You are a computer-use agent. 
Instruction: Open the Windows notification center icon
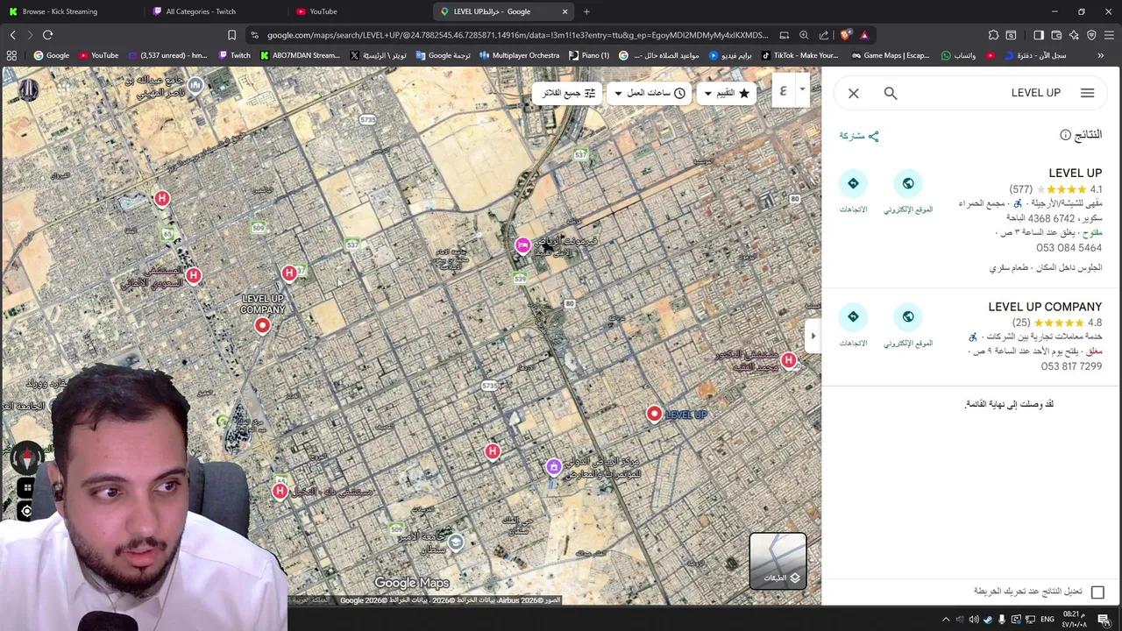1104,620
